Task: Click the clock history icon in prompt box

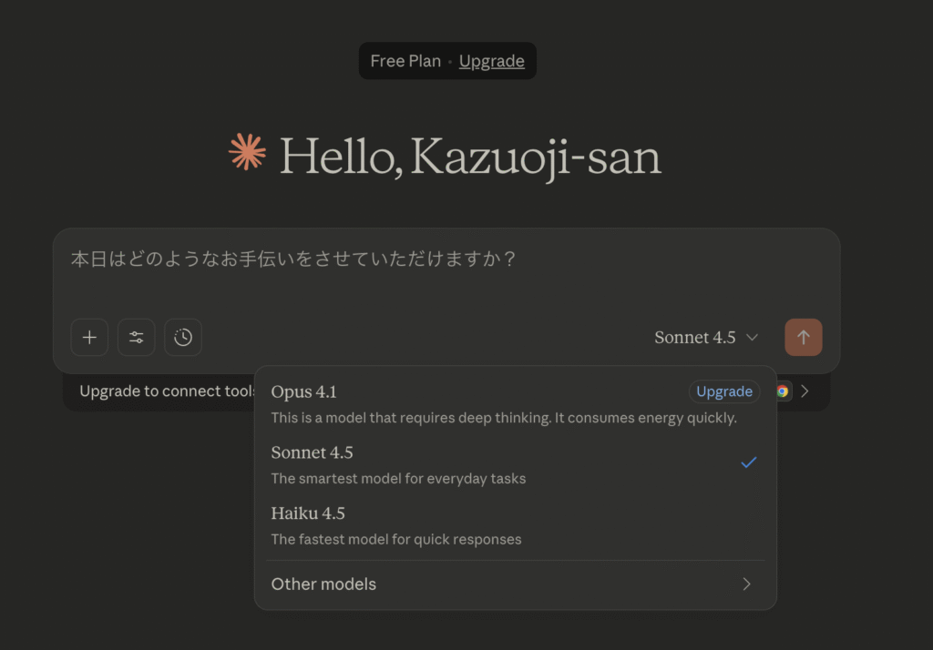Action: pos(183,338)
